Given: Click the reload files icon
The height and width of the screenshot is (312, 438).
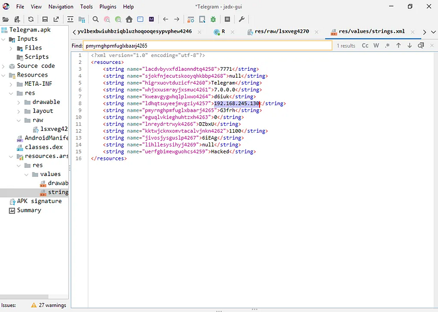Looking at the screenshot, I should point(31,19).
